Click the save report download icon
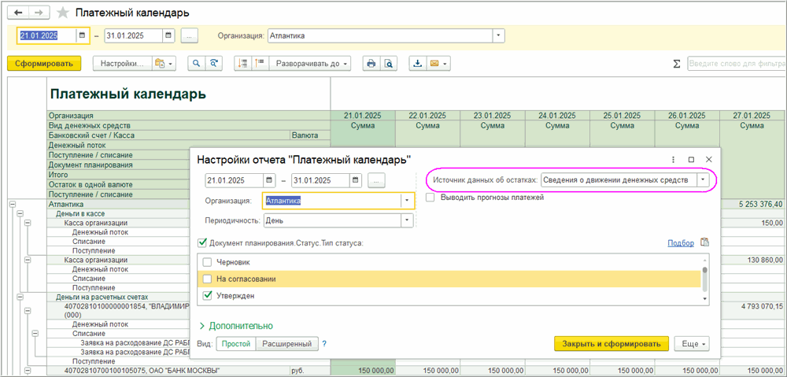787x377 pixels. tap(417, 64)
